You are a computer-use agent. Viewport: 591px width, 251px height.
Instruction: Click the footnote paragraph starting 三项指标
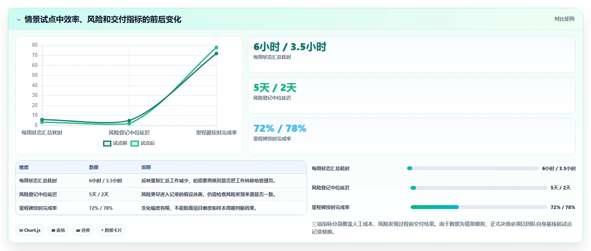pos(442,228)
